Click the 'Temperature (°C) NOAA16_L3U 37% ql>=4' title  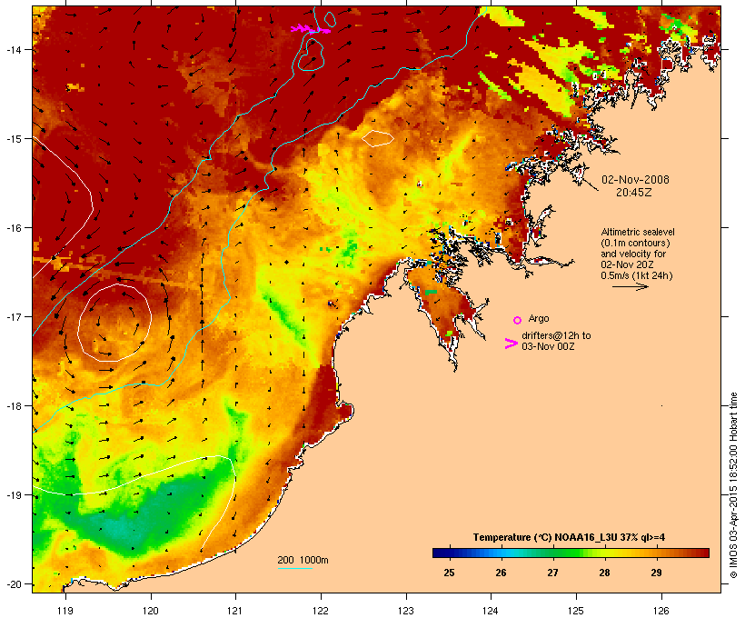[569, 537]
